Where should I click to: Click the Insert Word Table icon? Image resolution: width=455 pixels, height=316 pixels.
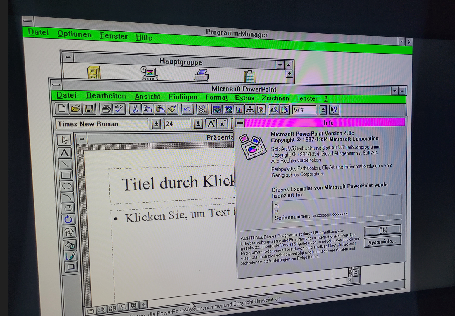pos(217,110)
